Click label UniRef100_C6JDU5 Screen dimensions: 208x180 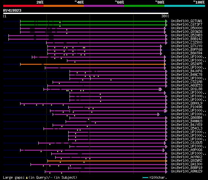point(187,143)
